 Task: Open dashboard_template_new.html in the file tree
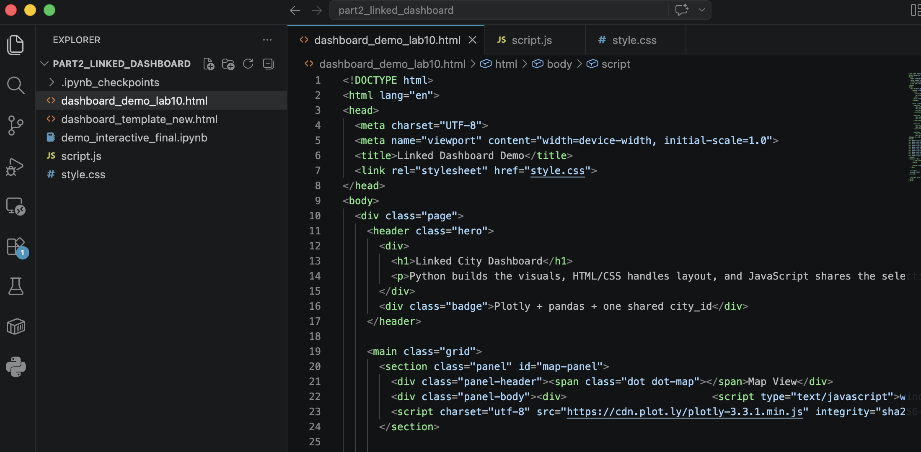[161, 119]
